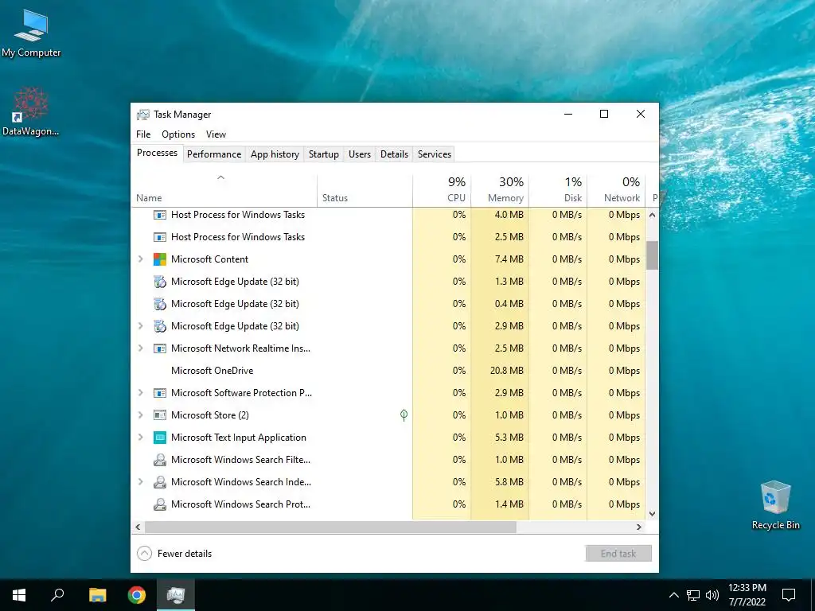
Task: Sort processes by Network column
Action: click(x=616, y=190)
